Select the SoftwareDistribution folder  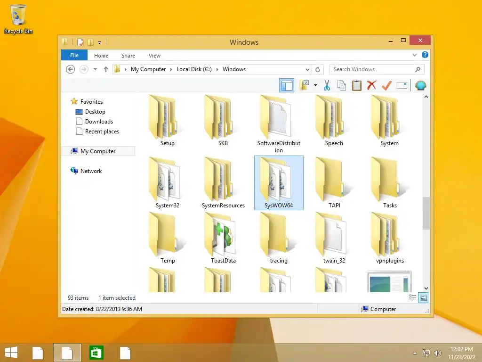coord(279,124)
